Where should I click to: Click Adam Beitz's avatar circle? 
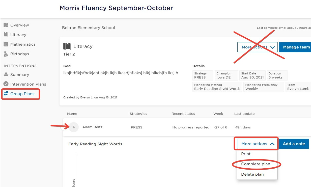74,127
